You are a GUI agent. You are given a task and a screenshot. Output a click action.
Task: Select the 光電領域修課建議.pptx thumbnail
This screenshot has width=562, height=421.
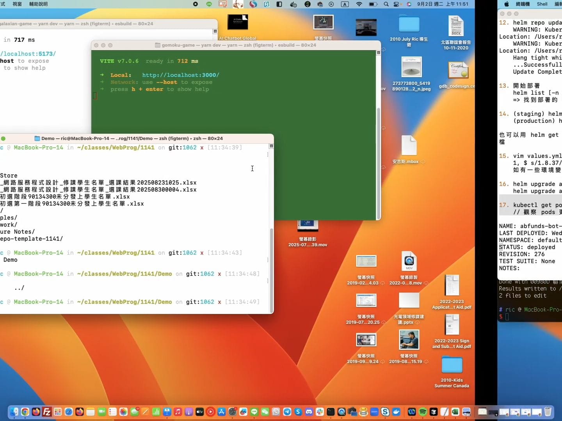pyautogui.click(x=409, y=301)
